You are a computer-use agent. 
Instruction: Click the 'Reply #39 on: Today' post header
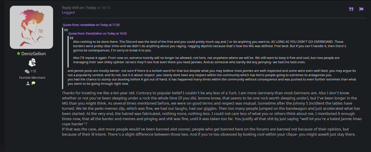click(79, 8)
